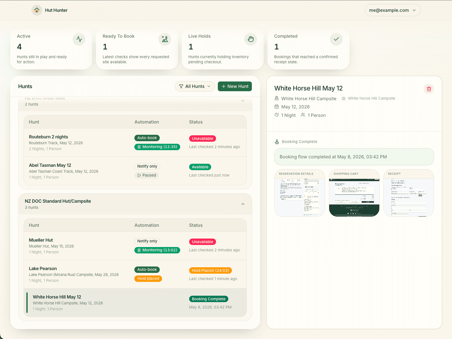Select the White Horse Hill May 12 row
The image size is (452, 339).
[135, 303]
